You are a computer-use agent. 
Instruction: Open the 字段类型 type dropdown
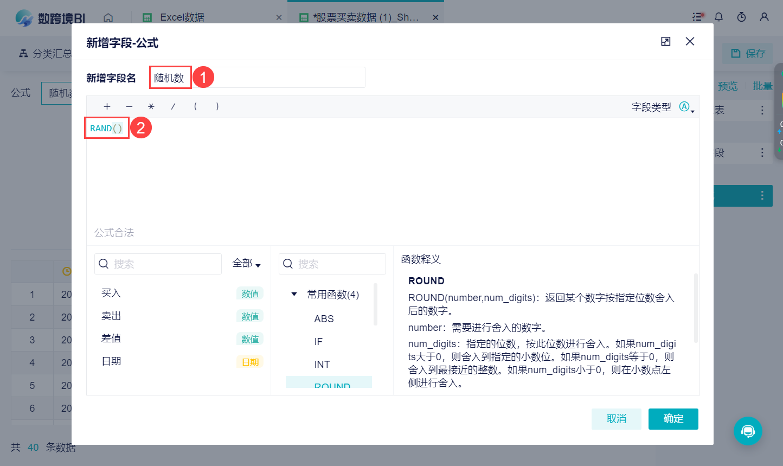click(x=686, y=107)
